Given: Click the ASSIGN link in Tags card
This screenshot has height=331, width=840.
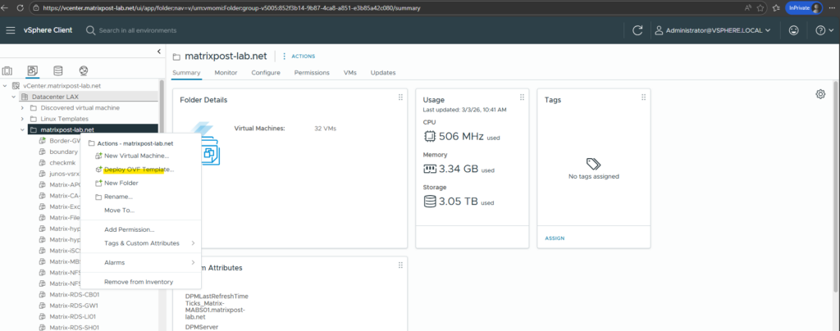Looking at the screenshot, I should [x=555, y=238].
